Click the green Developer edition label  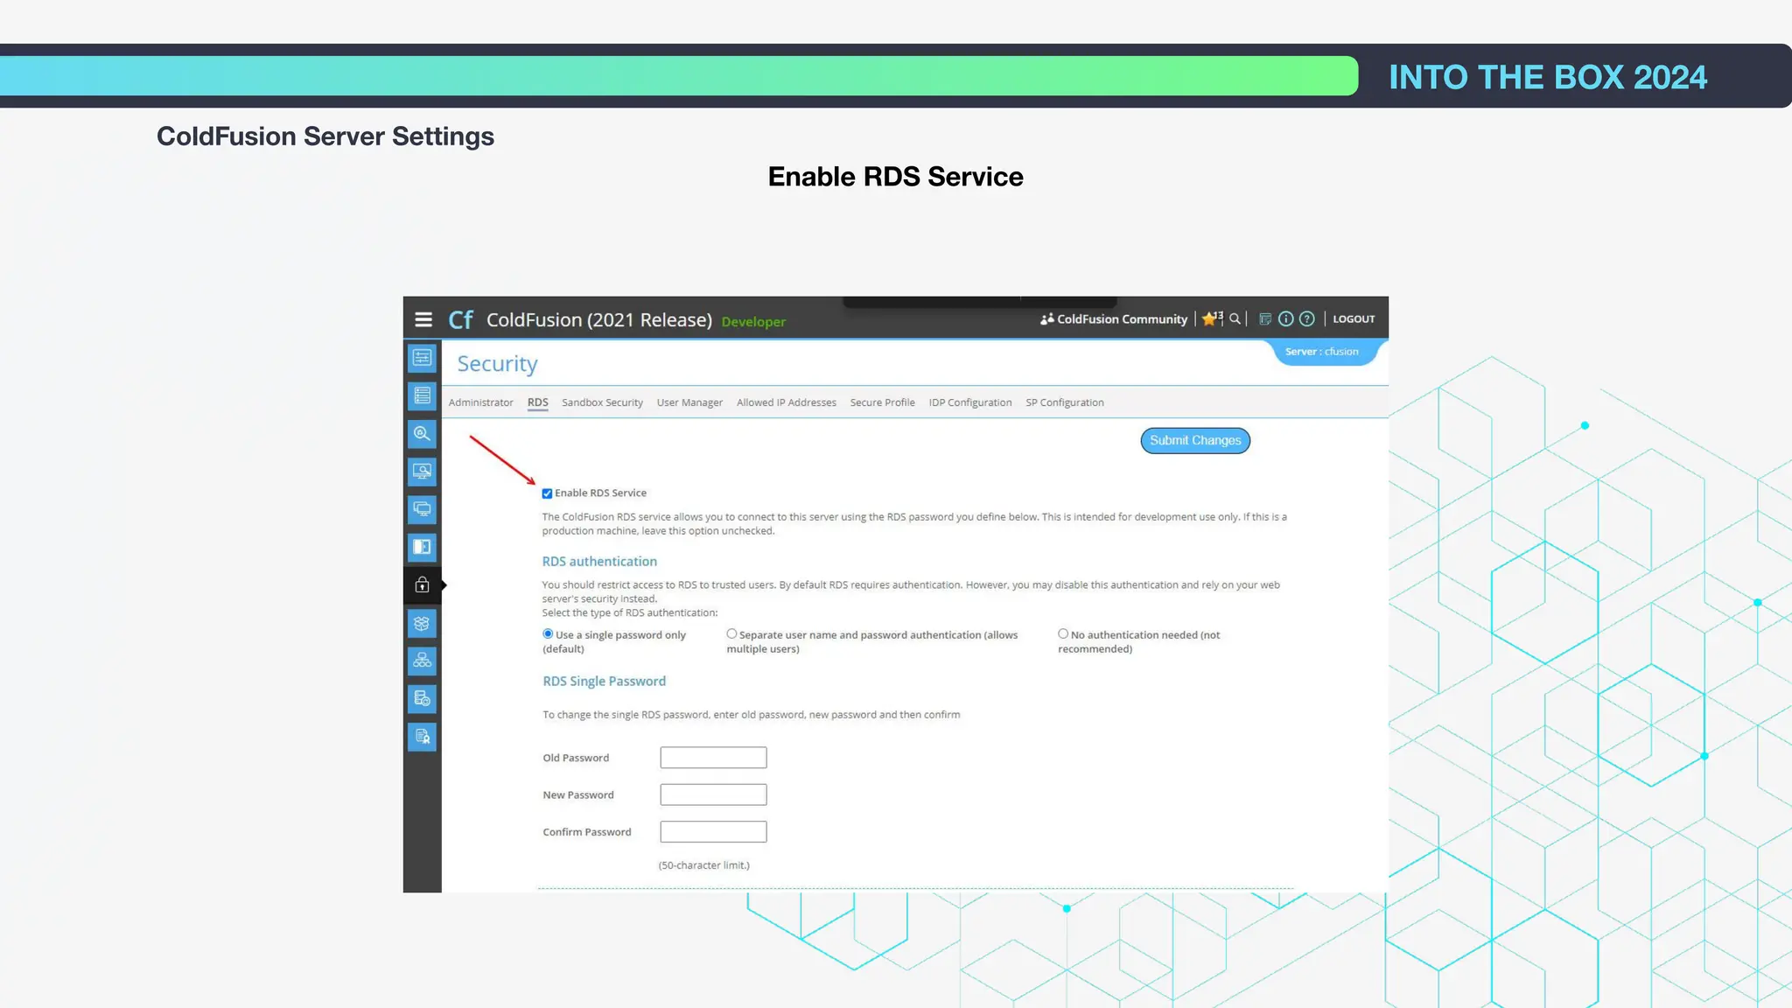(x=753, y=322)
